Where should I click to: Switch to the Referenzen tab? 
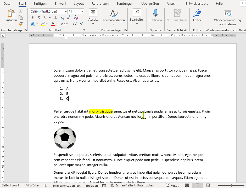click(100, 3)
